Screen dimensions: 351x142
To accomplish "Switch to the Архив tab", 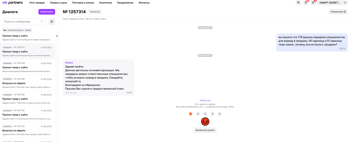I will point(28,30).
